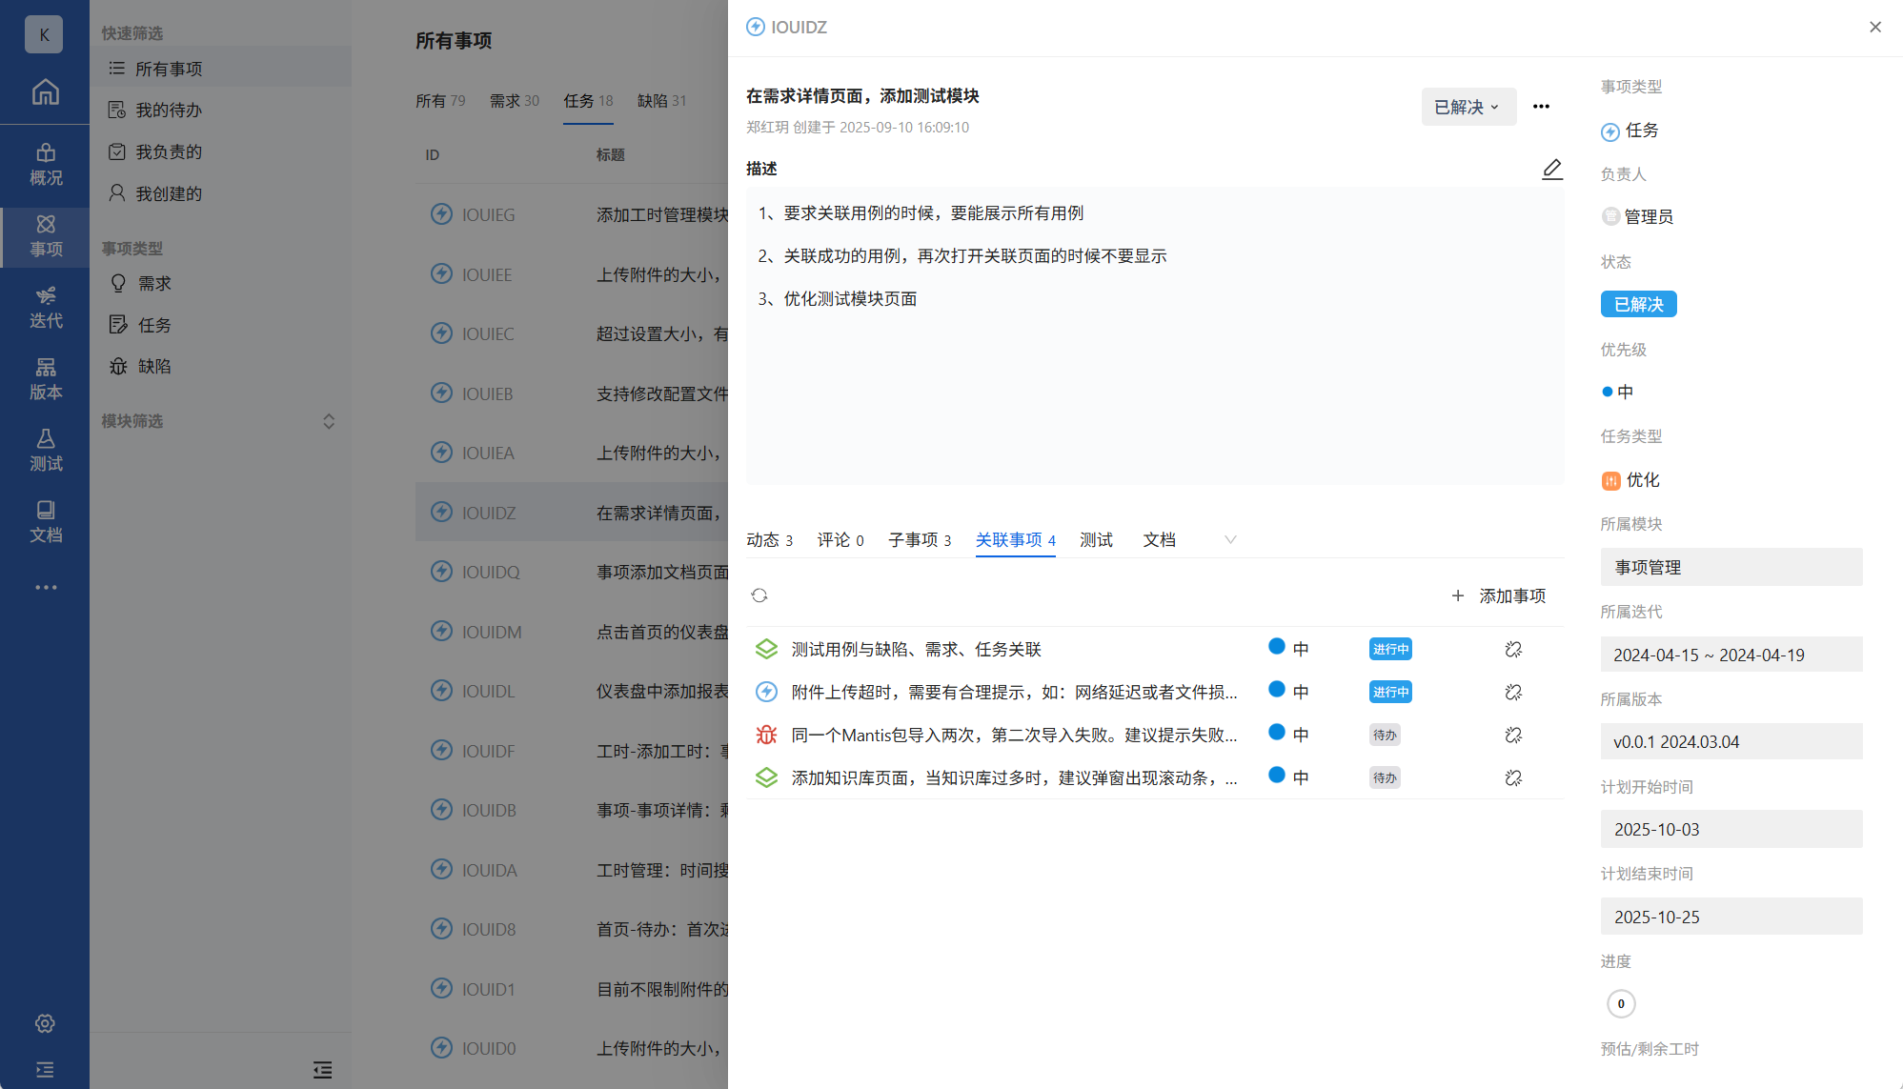Switch to the 动态 tab

769,540
